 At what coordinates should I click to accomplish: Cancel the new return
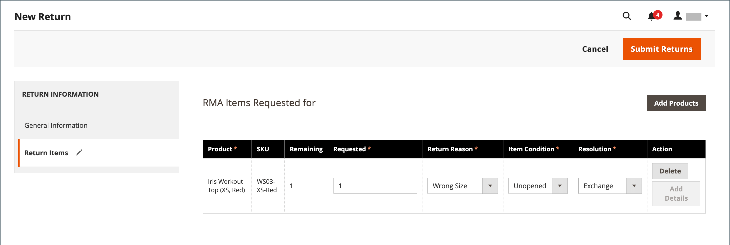coord(595,49)
